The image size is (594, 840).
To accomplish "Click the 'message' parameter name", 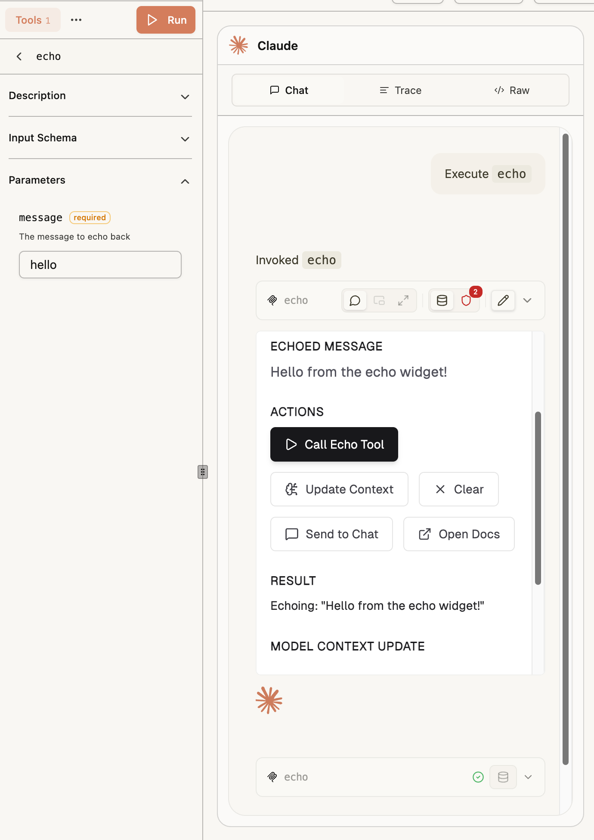I will 41,218.
